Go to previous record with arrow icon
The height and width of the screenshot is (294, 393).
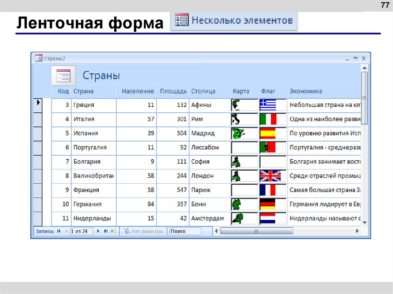coord(66,231)
